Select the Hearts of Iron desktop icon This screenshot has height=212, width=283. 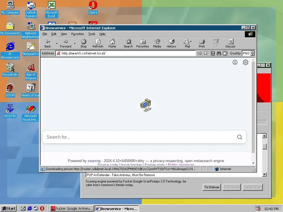click(x=30, y=91)
